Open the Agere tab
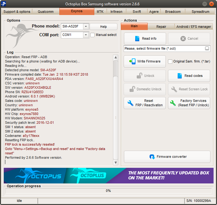This screenshot has width=217, height=205. pyautogui.click(x=154, y=12)
